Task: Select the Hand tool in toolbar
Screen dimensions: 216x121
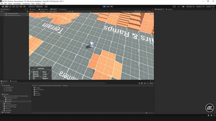Action: coord(3,6)
